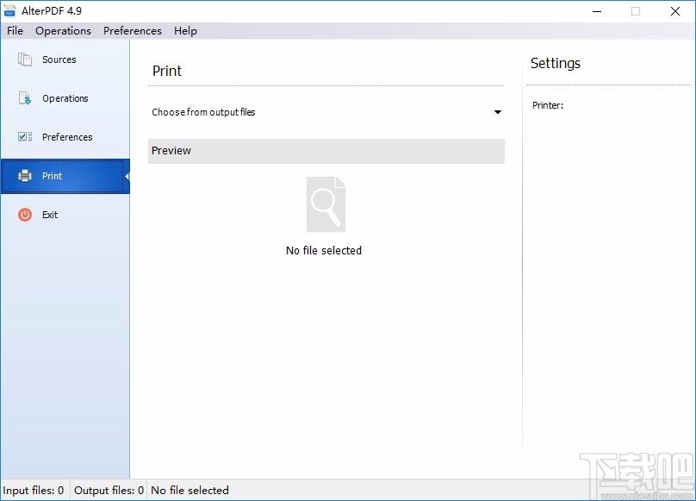The image size is (696, 501).
Task: Minimize the AlterPDF window
Action: [597, 11]
